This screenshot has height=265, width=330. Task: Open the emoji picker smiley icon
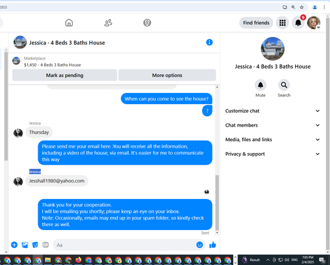coord(199,245)
